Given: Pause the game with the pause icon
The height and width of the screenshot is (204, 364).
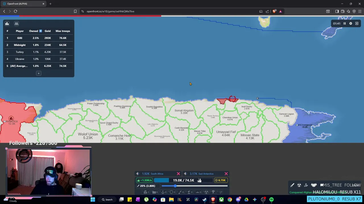Looking at the screenshot, I should click(344, 24).
